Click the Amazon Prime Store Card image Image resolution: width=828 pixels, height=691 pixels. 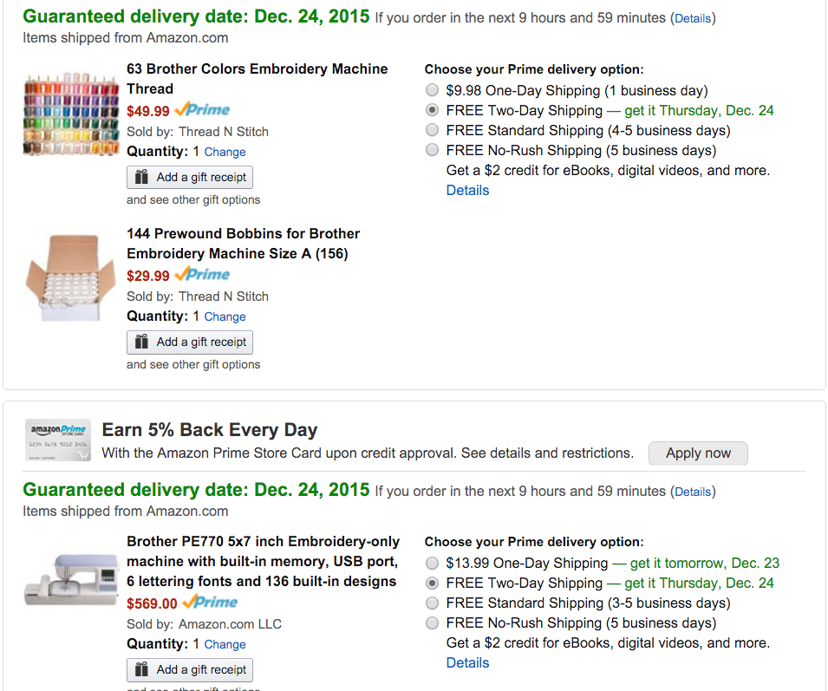tap(58, 440)
